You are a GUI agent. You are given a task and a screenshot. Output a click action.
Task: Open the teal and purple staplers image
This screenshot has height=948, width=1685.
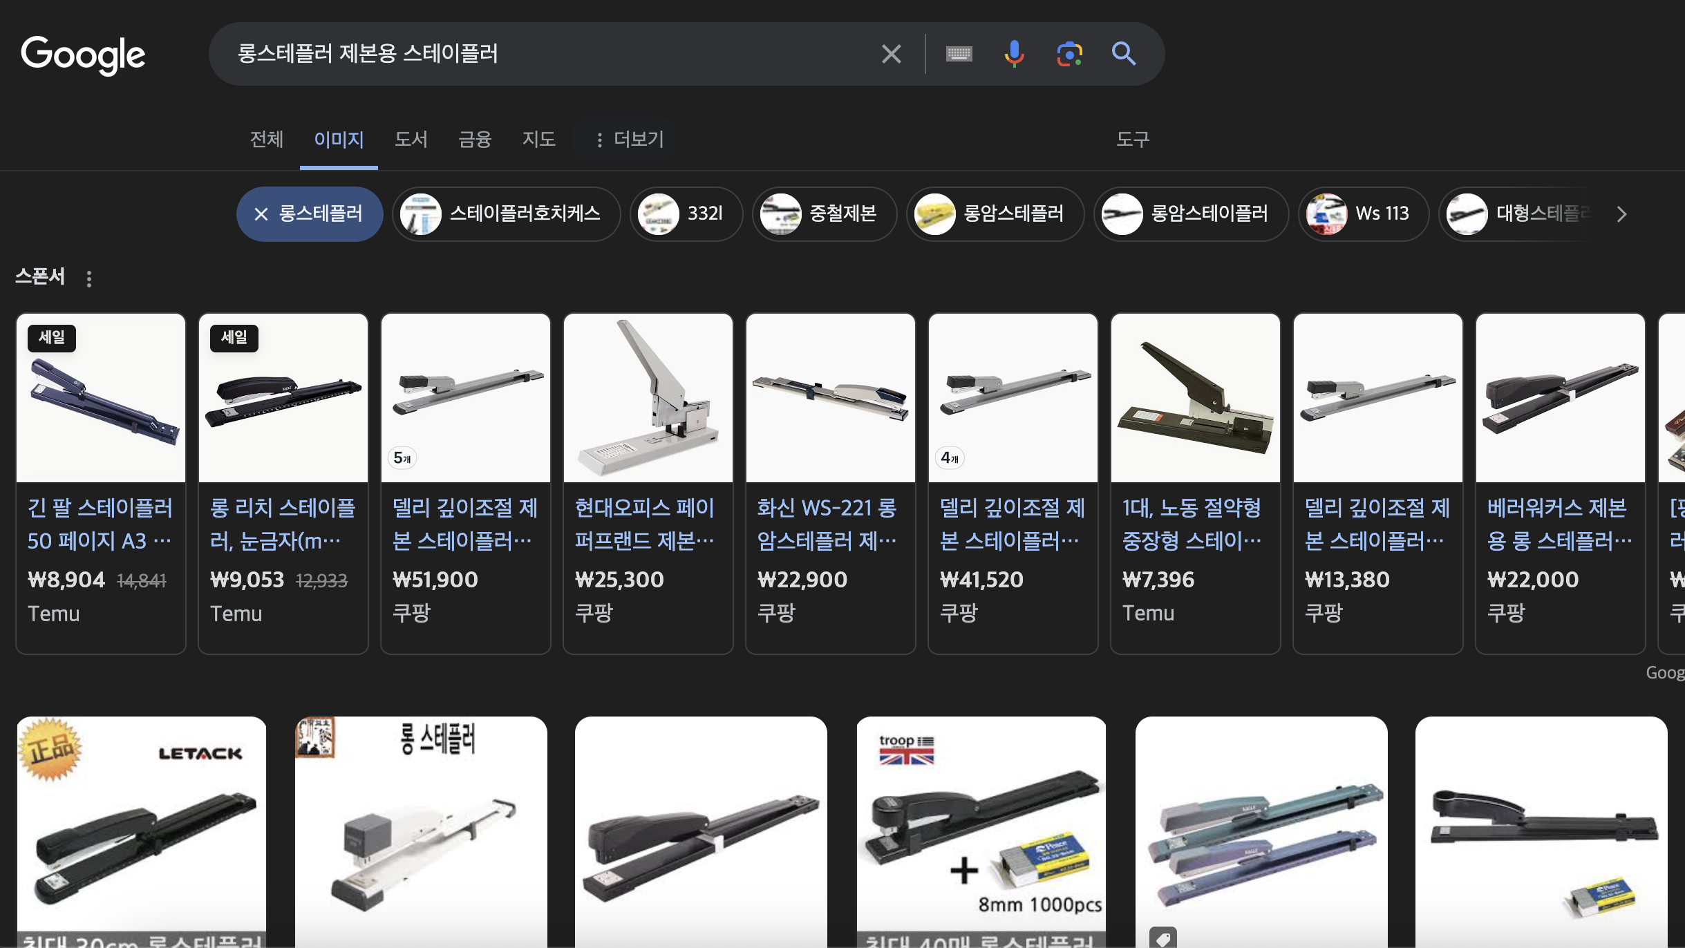[x=1261, y=832]
